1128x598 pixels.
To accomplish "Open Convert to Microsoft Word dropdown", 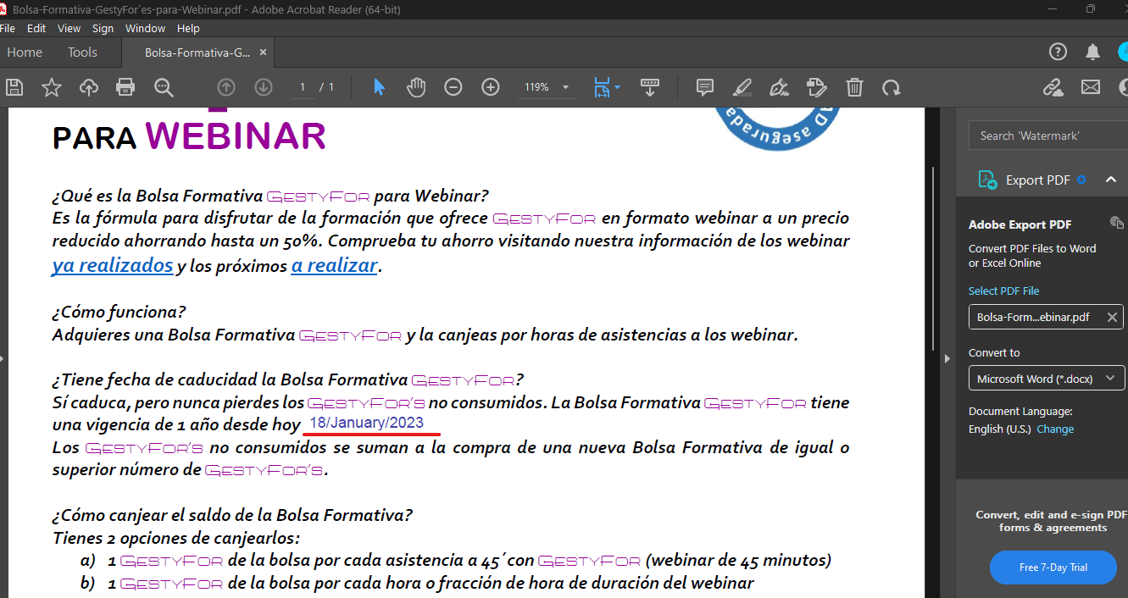I will [1047, 379].
